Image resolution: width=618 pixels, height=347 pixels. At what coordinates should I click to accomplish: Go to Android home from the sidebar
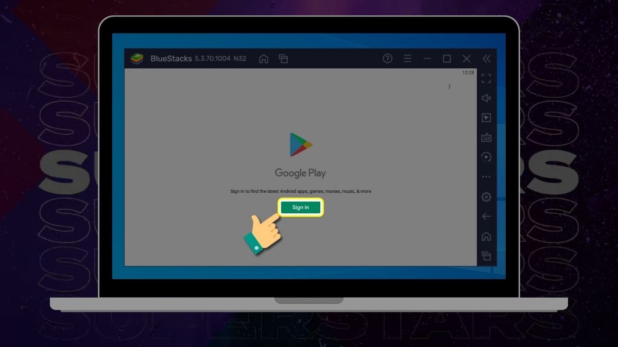[486, 236]
